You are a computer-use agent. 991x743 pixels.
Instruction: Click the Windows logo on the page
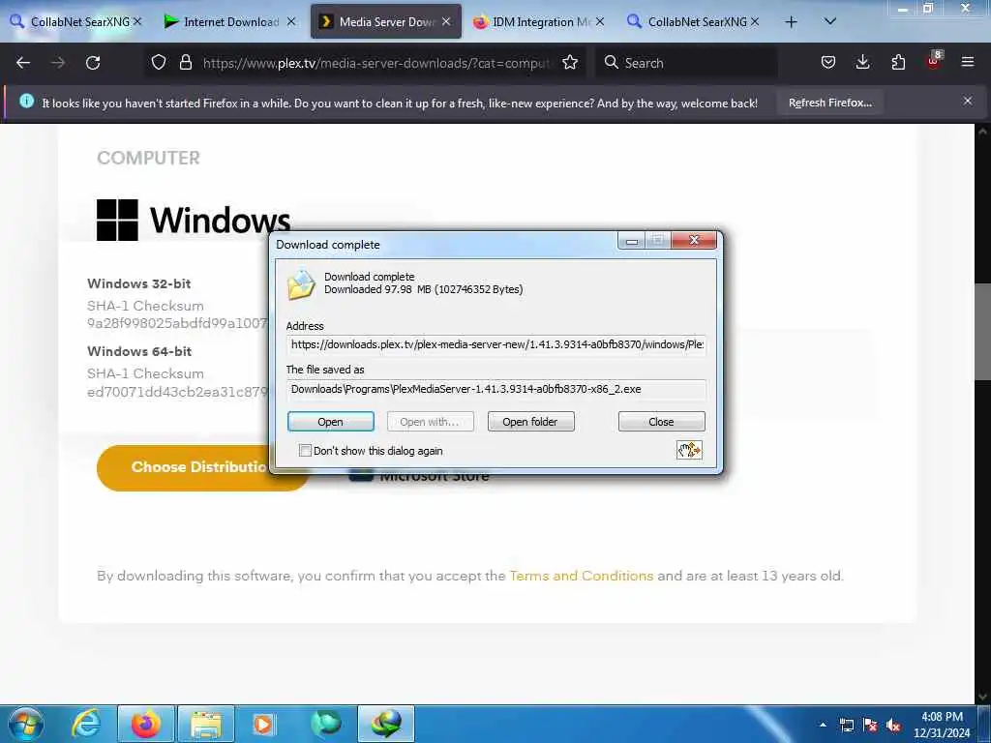117,220
